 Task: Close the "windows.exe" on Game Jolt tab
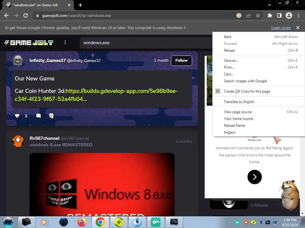click(69, 5)
